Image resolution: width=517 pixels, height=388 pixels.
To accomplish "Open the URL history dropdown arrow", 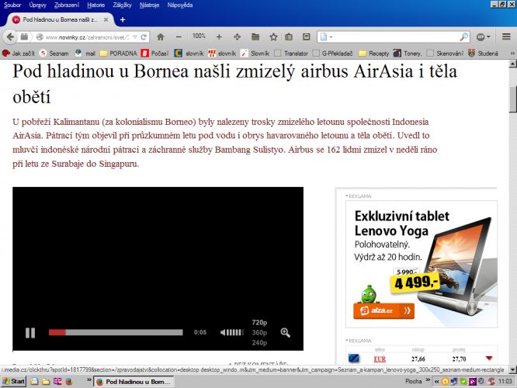I will pos(135,37).
